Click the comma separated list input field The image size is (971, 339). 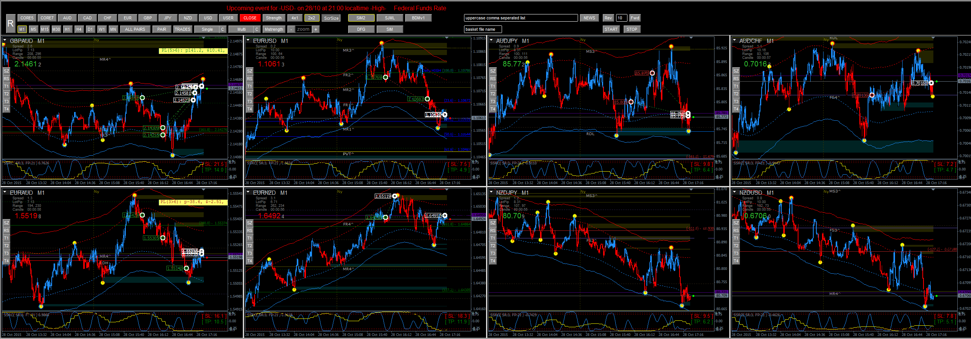point(521,18)
